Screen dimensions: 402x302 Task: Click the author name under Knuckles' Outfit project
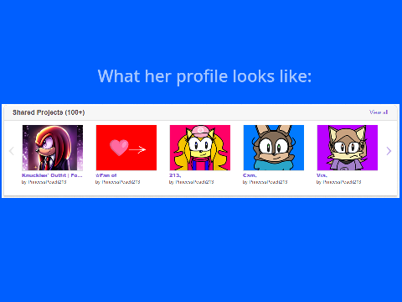click(x=47, y=182)
